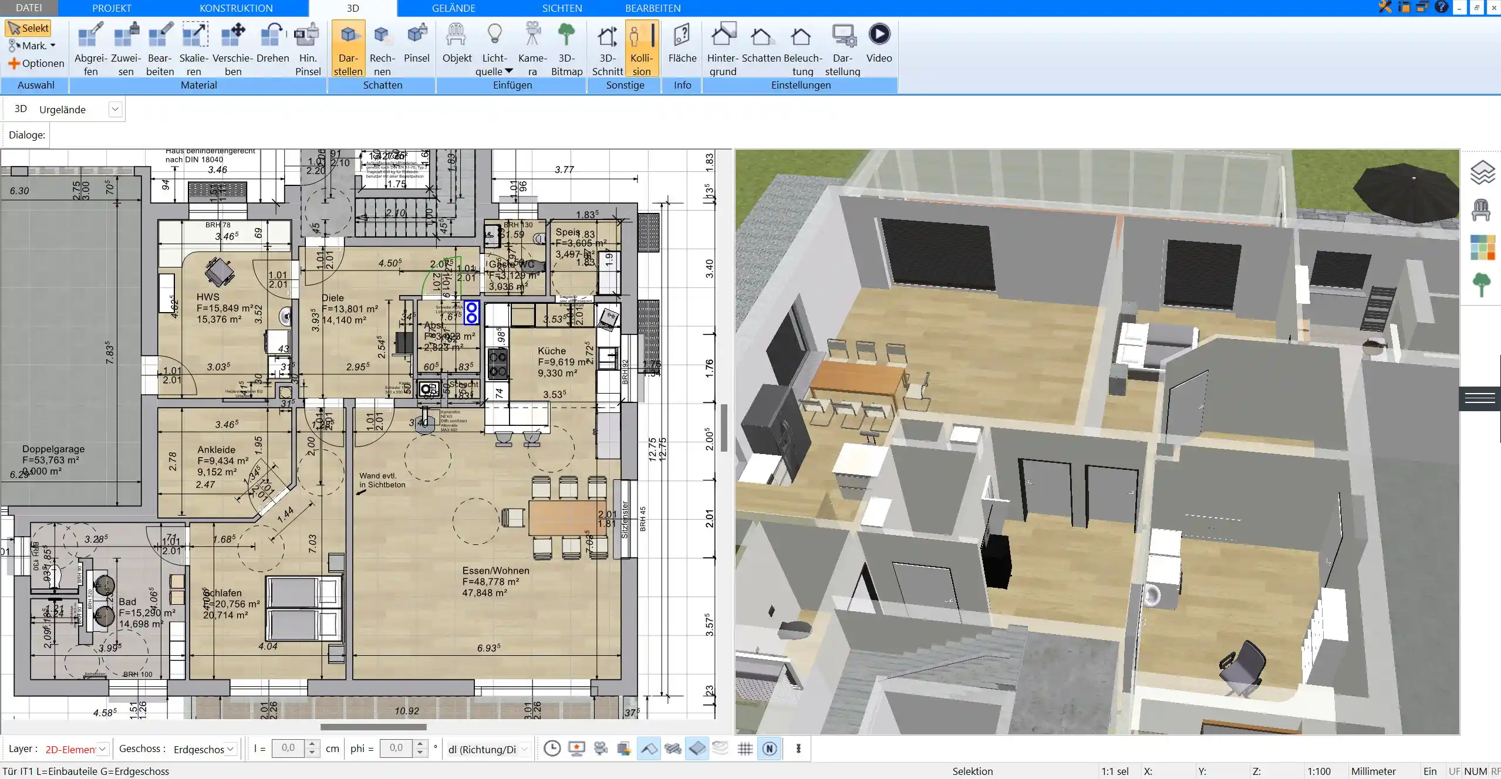
Task: Decrease the phi angle value stepper
Action: click(x=420, y=753)
